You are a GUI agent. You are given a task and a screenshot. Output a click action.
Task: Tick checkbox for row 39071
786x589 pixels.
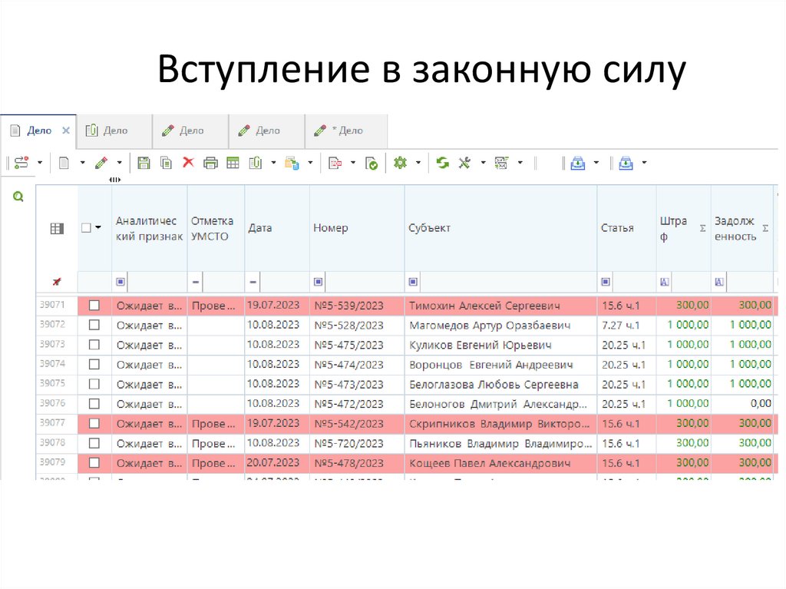tap(94, 305)
